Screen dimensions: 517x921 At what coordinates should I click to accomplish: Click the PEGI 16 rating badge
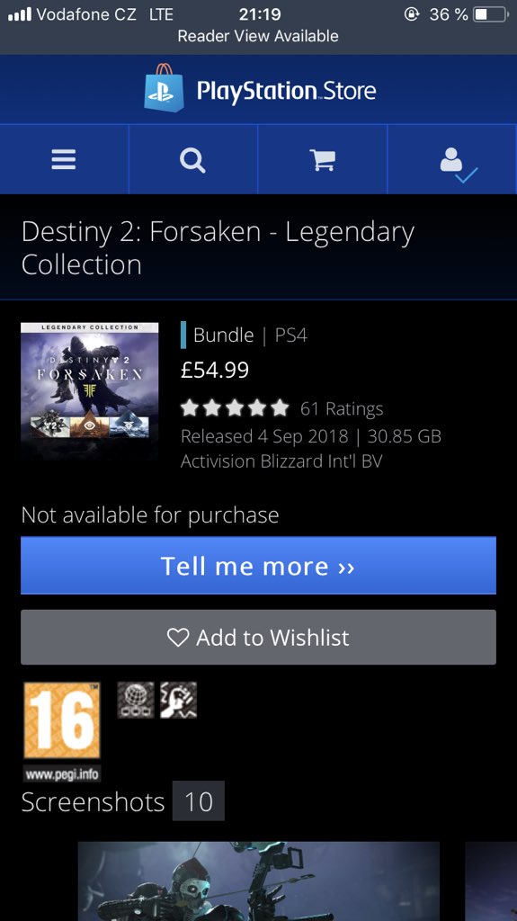coord(62,720)
